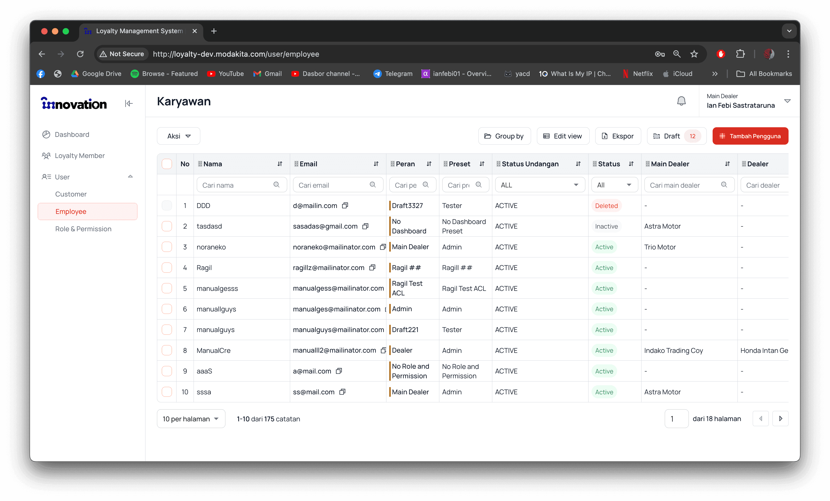This screenshot has height=501, width=830.
Task: Open Role & Permission in sidebar
Action: [x=83, y=229]
